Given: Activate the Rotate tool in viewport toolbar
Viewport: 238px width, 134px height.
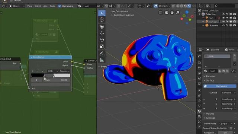Looking at the screenshot, I should 102,40.
